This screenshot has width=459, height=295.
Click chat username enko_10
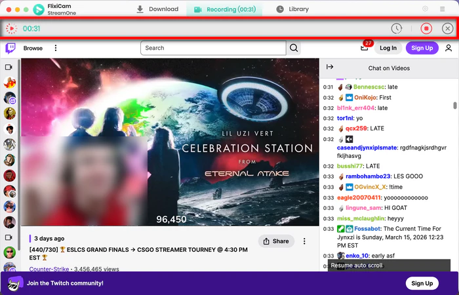357,256
